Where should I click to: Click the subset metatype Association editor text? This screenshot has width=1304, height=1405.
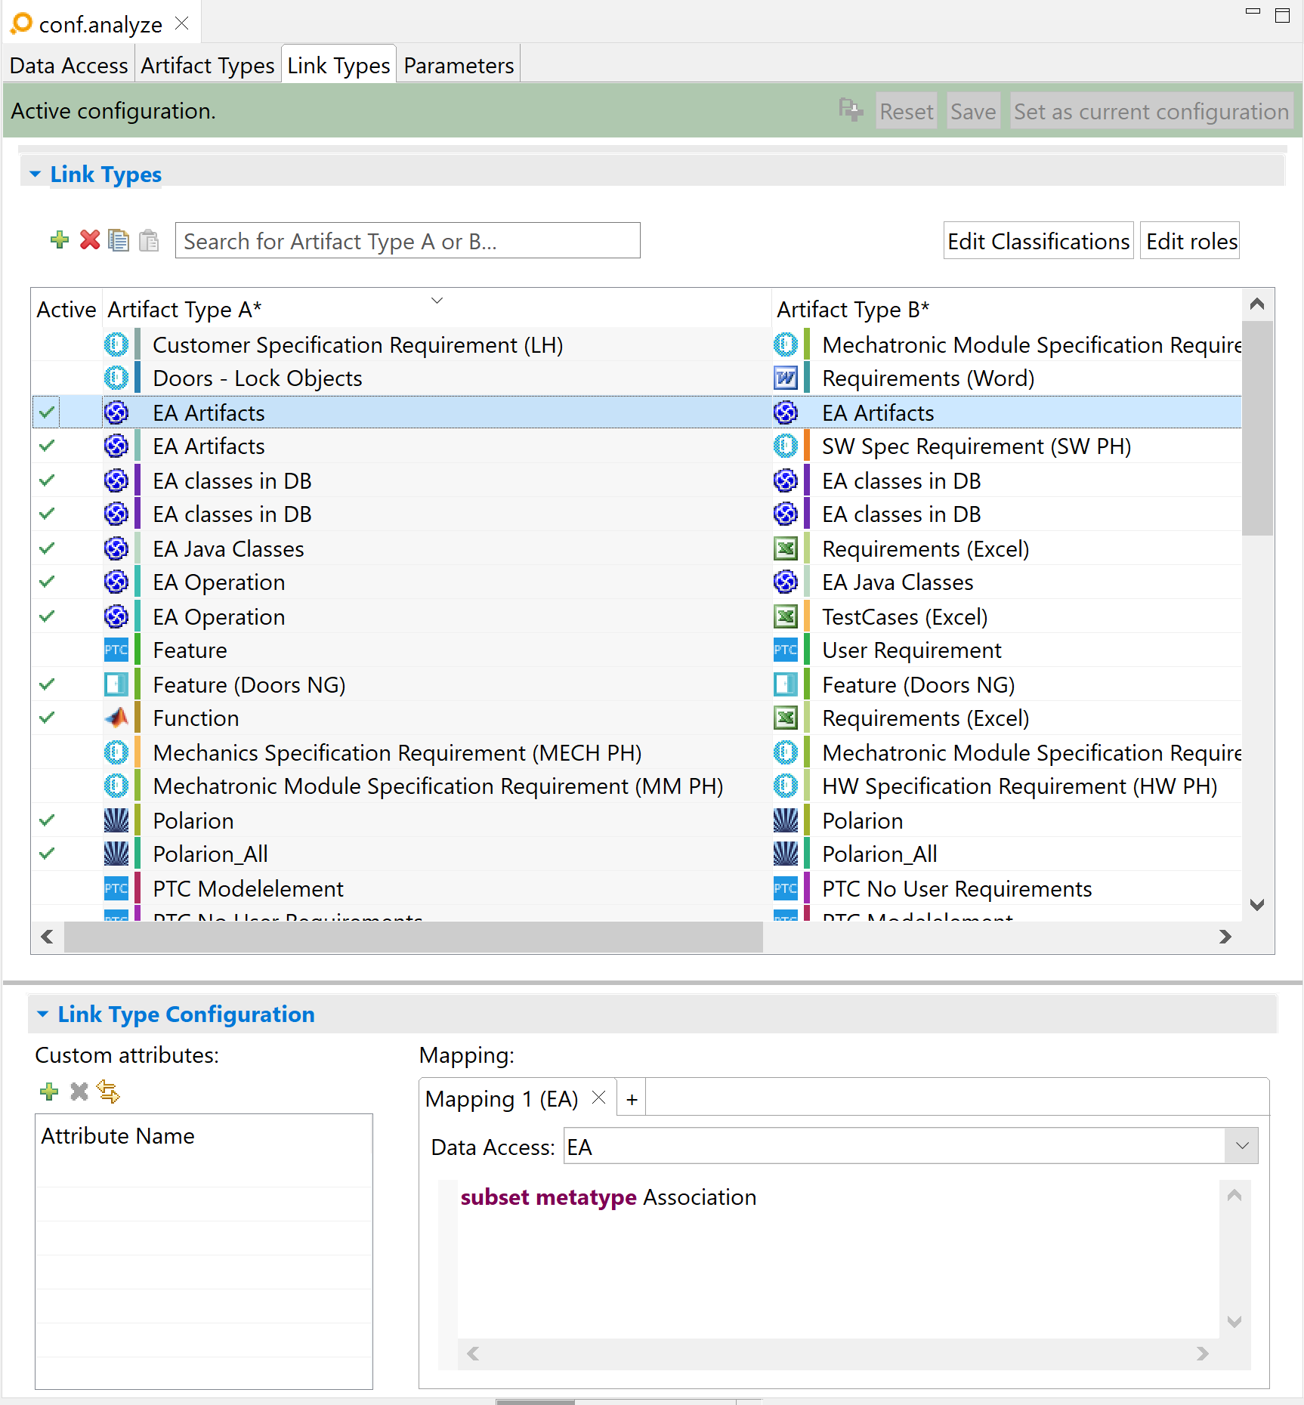608,1197
